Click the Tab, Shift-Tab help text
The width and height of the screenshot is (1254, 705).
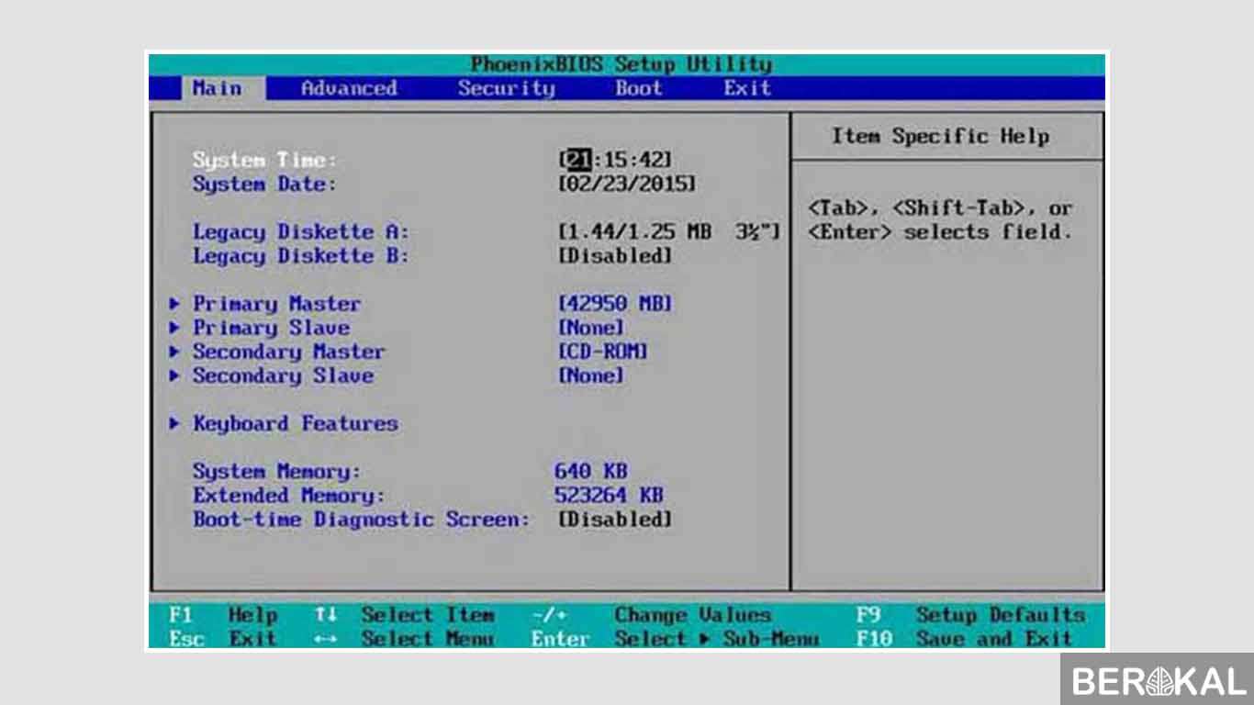pyautogui.click(x=940, y=220)
